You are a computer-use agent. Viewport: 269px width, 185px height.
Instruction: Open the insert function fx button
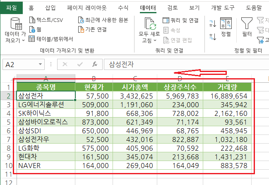(94, 64)
